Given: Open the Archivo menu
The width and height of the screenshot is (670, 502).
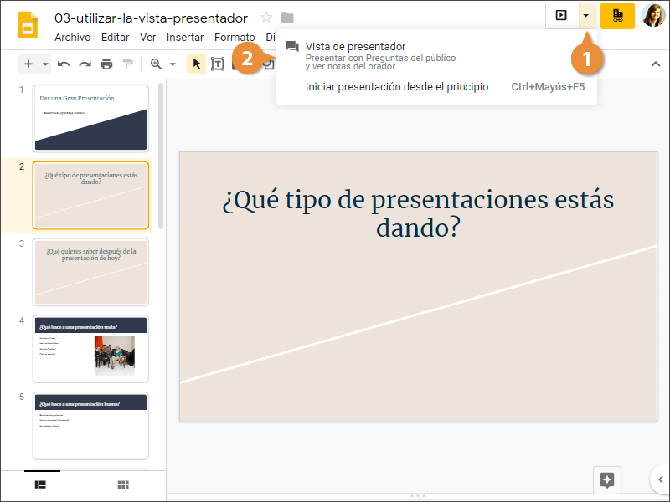Looking at the screenshot, I should [72, 37].
